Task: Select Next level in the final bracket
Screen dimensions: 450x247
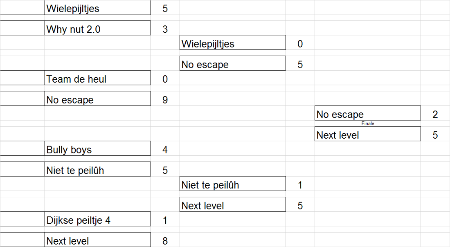Action: 368,134
